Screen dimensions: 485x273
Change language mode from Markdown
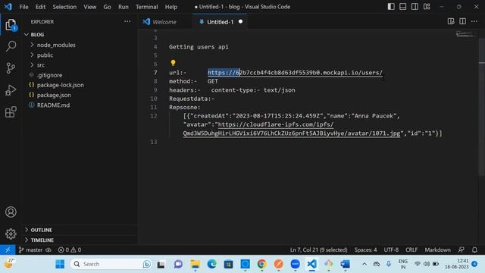point(437,249)
